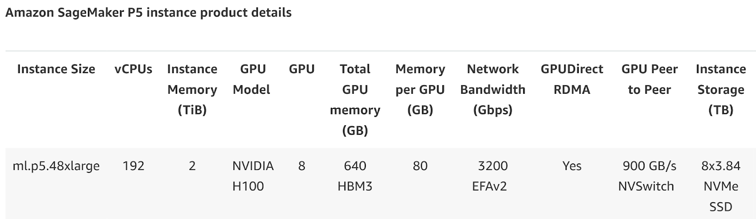Select the 80 memory per GPU value
The height and width of the screenshot is (219, 756).
coord(420,166)
